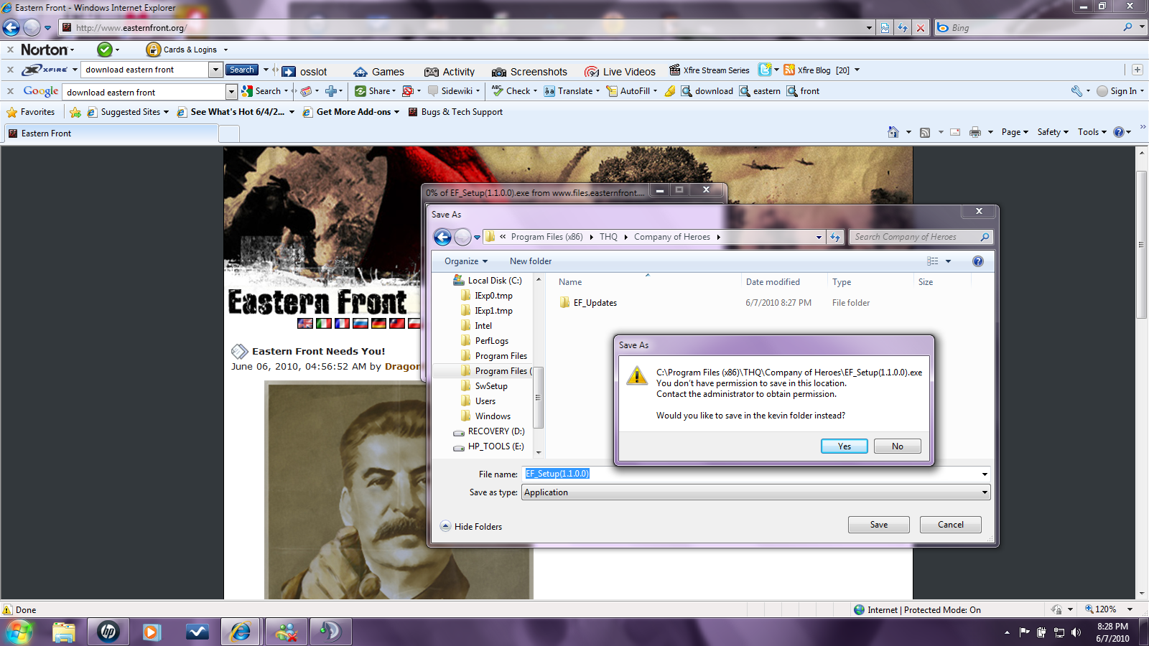1149x646 pixels.
Task: Open Xfire Screenshots toolbar item
Action: pos(529,72)
